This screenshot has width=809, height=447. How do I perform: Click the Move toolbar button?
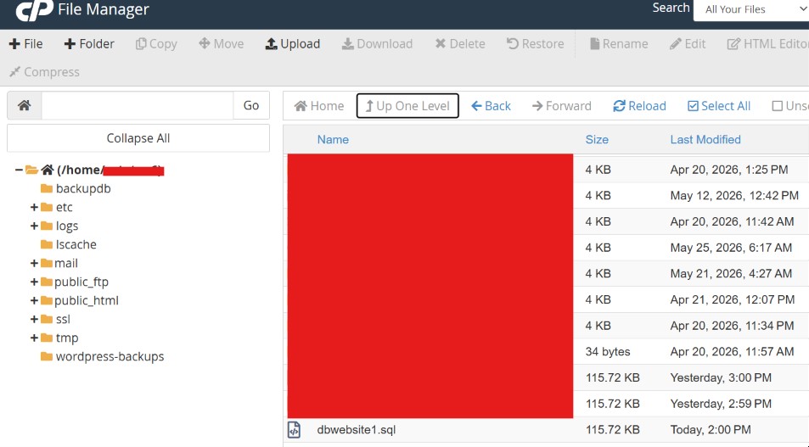click(222, 44)
